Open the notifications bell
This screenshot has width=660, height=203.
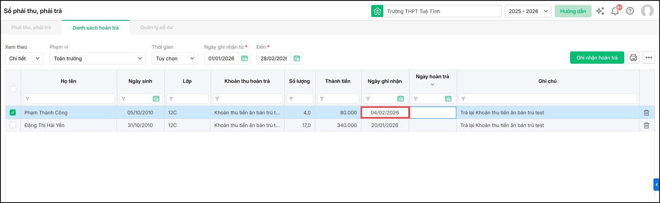click(x=615, y=11)
